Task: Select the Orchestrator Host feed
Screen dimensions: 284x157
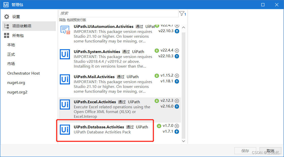Action: [x=23, y=73]
